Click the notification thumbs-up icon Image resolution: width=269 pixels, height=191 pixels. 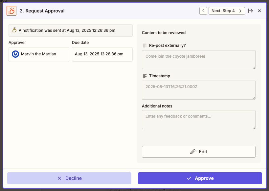click(14, 30)
